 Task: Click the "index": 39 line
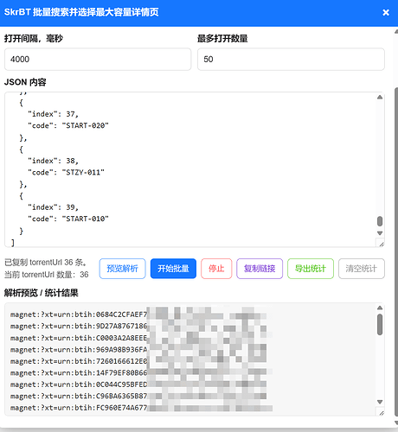[x=53, y=207]
